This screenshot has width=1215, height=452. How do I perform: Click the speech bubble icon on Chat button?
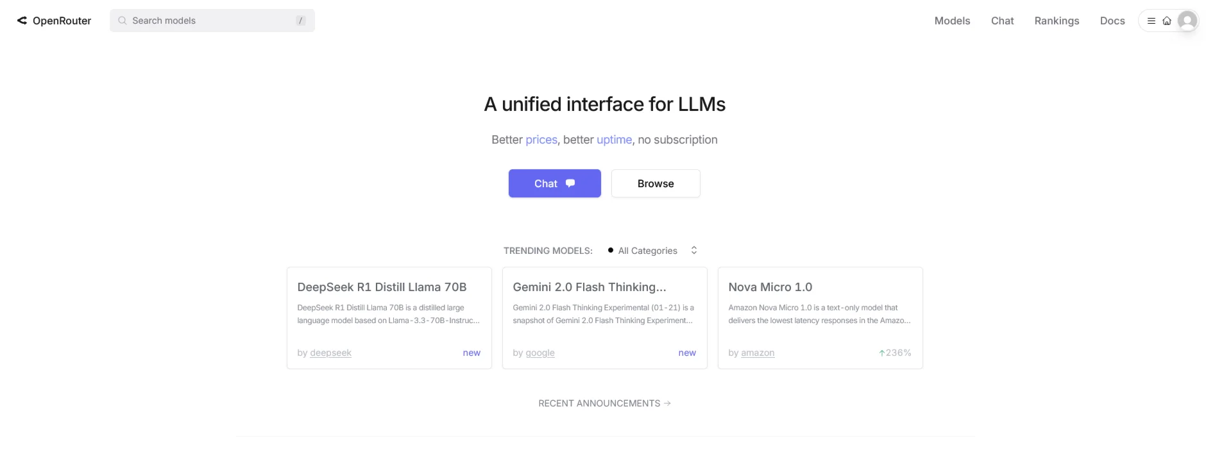[570, 183]
